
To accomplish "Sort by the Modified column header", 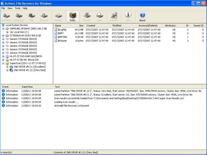I will click(123, 25).
